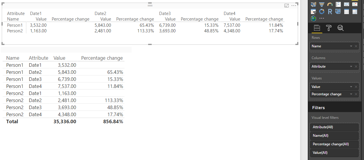Remove Attribute field from Columns
Viewport: 364px width, 160px height.
356,66
